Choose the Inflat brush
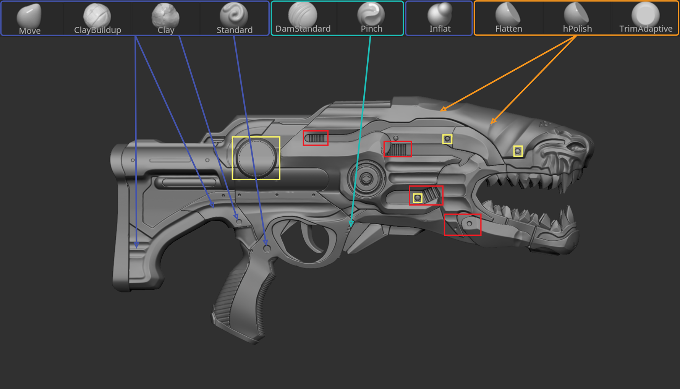Viewport: 680px width, 389px height. 440,18
